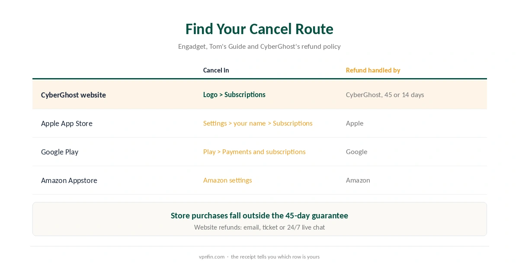The width and height of the screenshot is (519, 265).
Task: Click the 'Amazon Appstore' row label
Action: click(69, 180)
